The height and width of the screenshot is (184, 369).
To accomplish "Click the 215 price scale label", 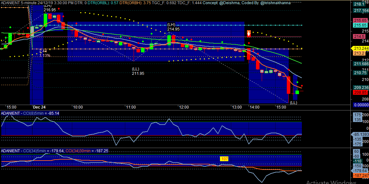I will pos(365,31).
